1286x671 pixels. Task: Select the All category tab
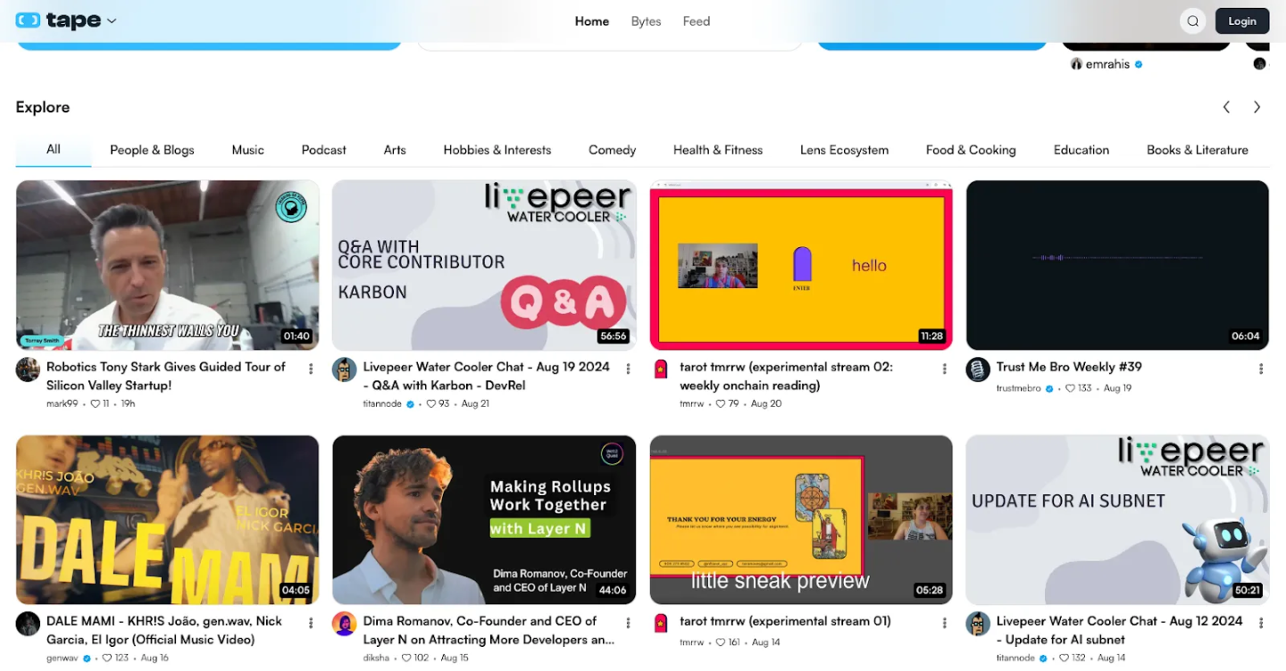pos(54,149)
